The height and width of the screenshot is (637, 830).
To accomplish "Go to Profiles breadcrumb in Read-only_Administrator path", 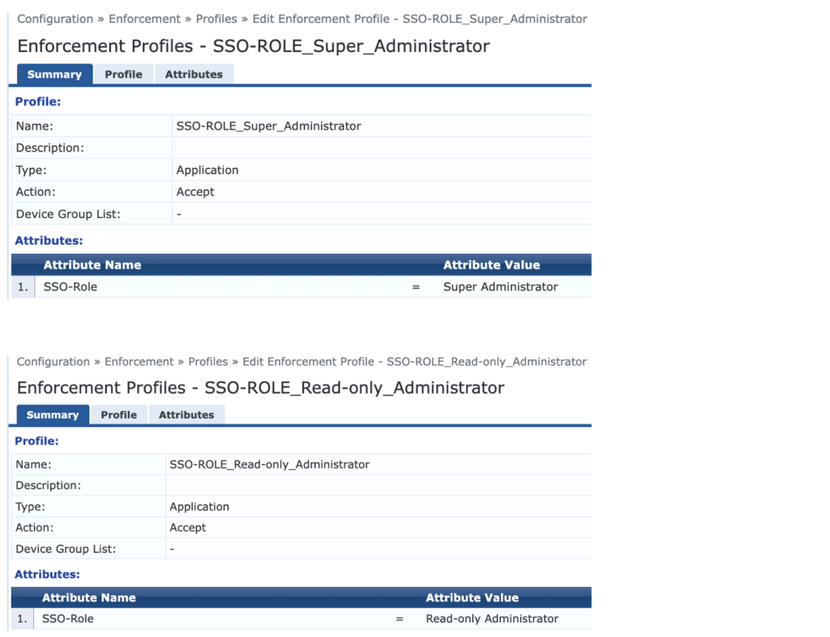I will [208, 361].
